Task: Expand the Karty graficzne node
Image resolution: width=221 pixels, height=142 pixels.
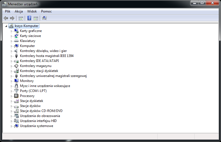Action: (12, 31)
